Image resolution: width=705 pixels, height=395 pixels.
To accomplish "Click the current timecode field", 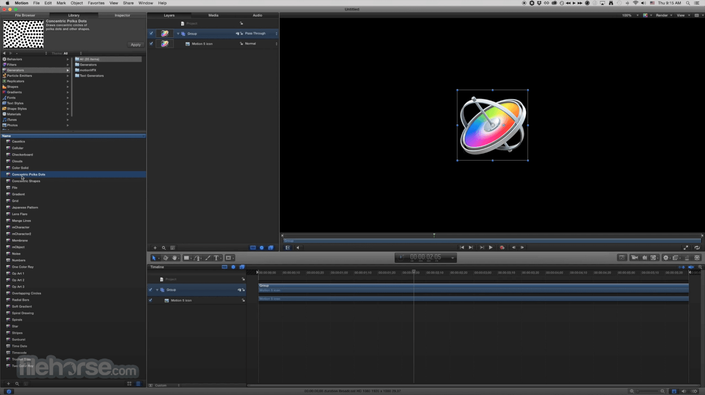I will [425, 257].
